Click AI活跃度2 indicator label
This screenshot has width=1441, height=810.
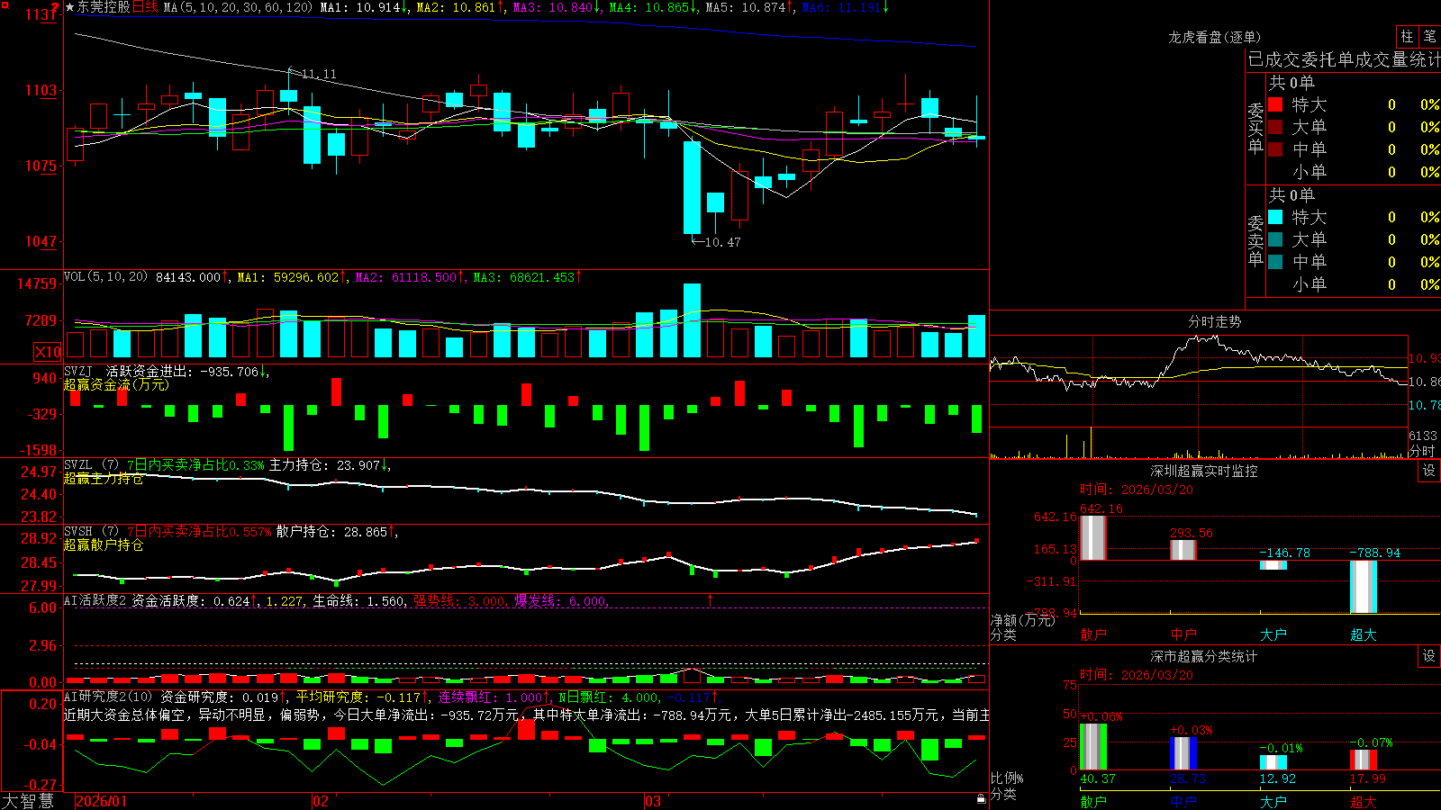[x=95, y=600]
